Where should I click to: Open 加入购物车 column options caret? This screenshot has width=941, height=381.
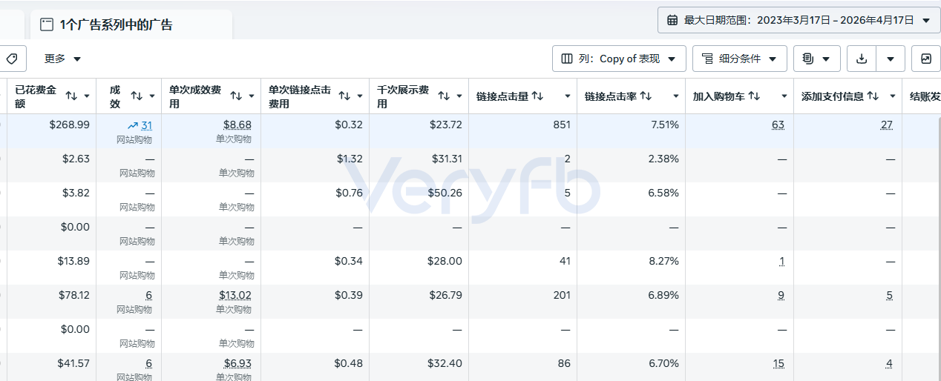[784, 96]
